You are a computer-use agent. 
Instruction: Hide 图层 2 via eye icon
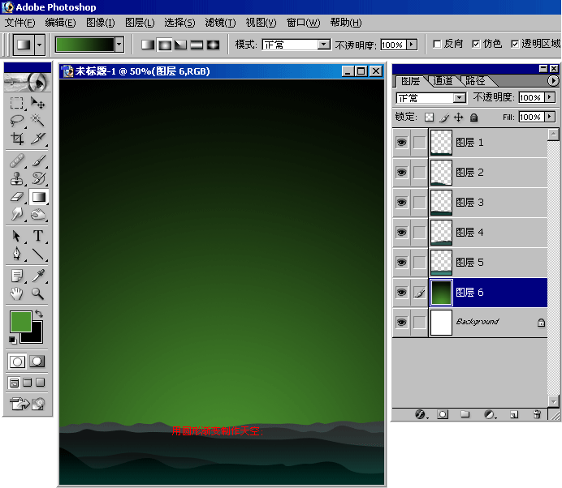click(x=401, y=173)
